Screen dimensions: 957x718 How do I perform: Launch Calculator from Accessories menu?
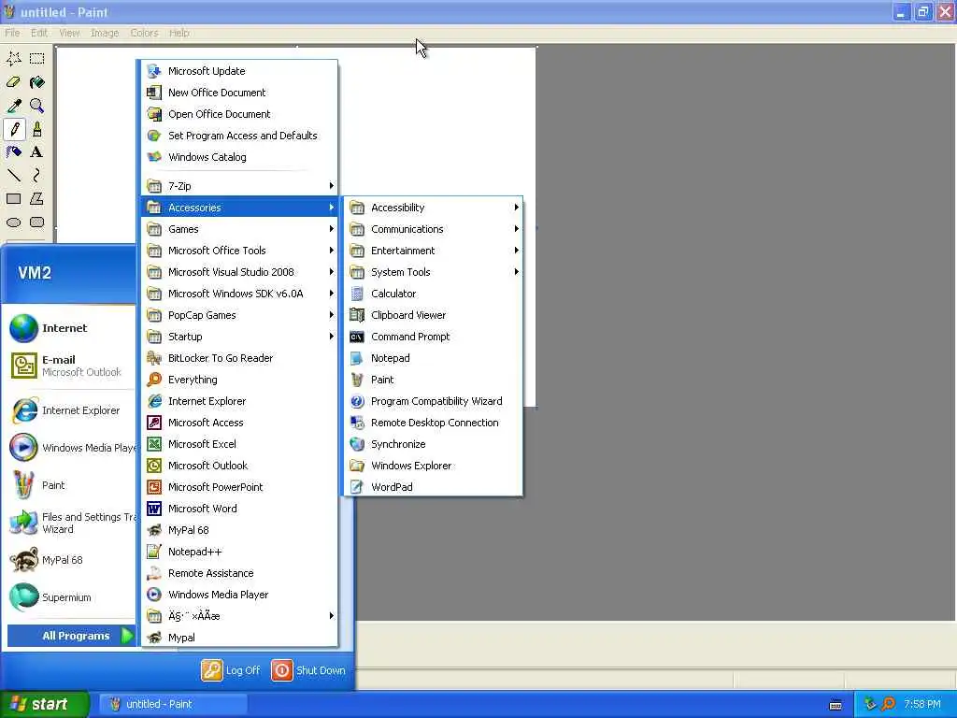(433, 294)
